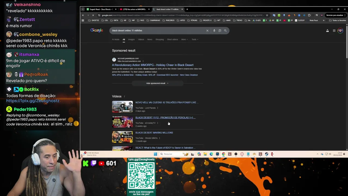Open Opera browser from the taskbar
Image resolution: width=348 pixels, height=196 pixels.
click(x=242, y=154)
